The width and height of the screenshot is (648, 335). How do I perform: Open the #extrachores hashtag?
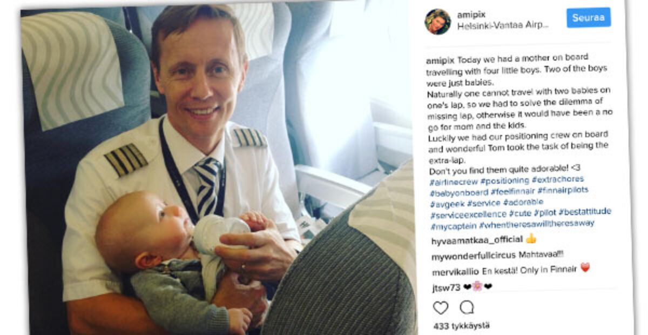point(558,179)
